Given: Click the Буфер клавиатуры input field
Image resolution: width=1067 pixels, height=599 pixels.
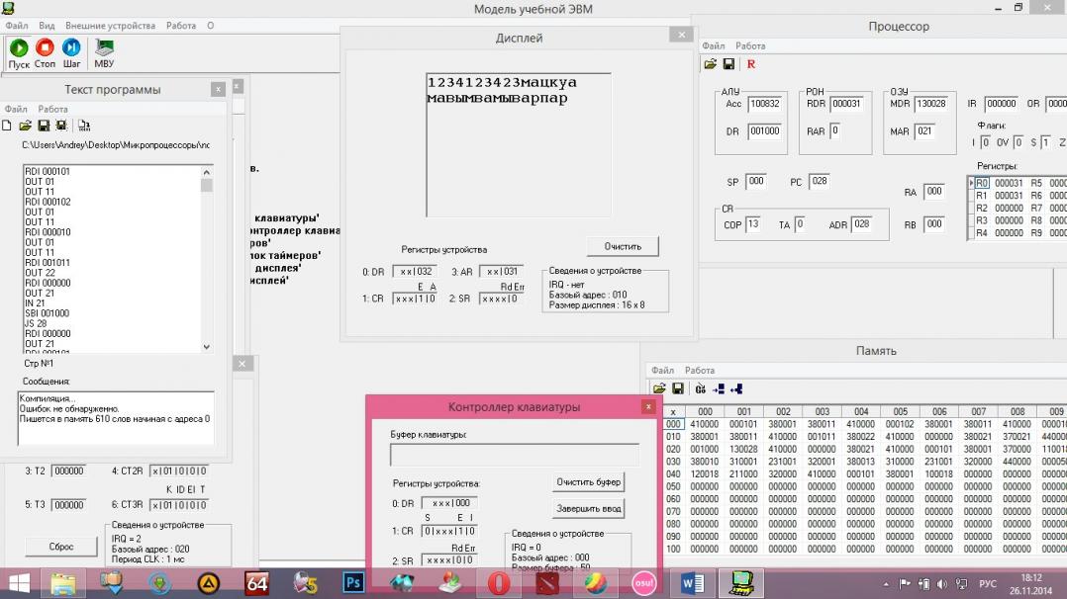Looking at the screenshot, I should 515,454.
